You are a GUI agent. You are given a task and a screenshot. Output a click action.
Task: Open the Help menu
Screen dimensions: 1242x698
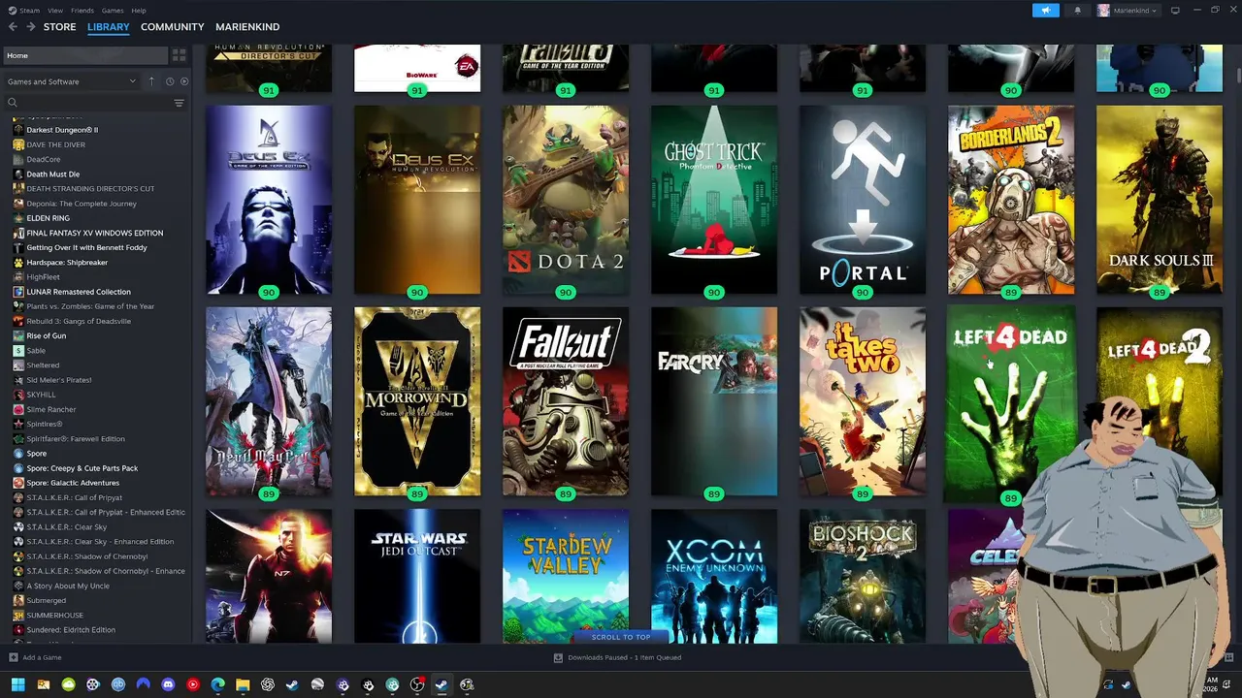(x=139, y=10)
